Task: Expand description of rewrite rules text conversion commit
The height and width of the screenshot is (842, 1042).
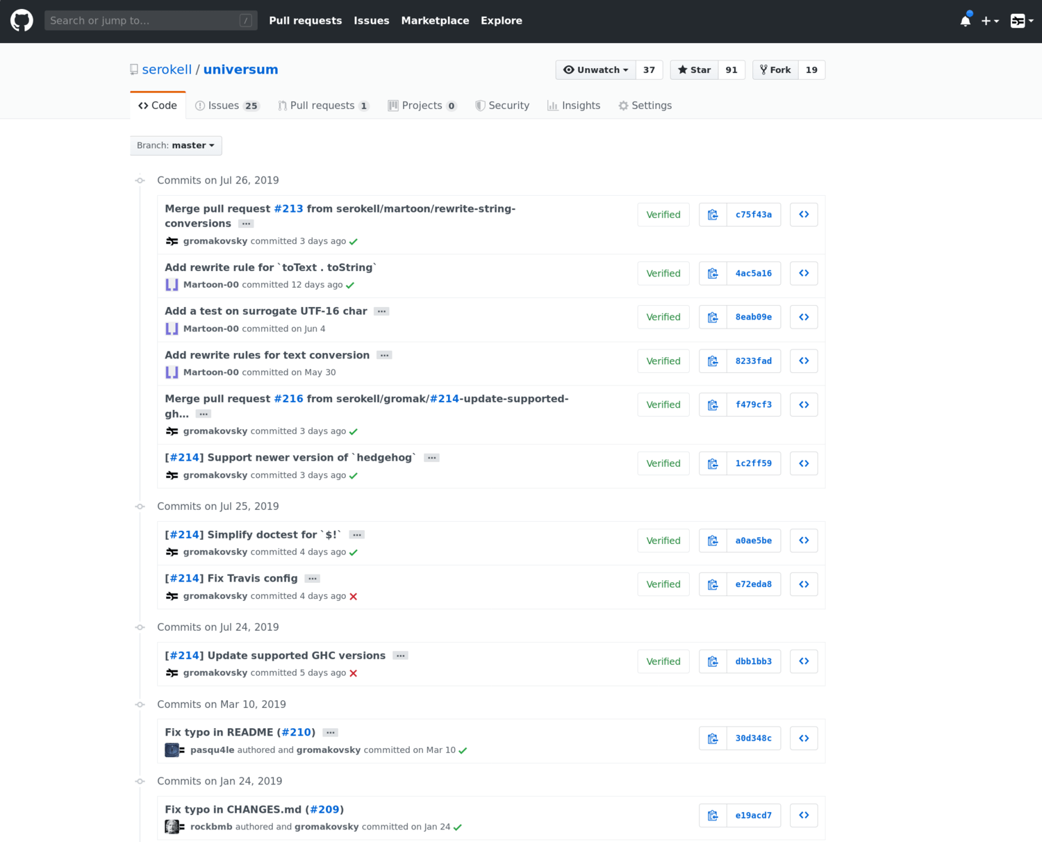Action: (384, 355)
